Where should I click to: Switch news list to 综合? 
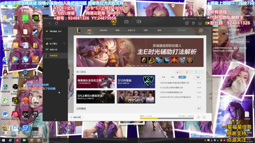tap(173, 77)
